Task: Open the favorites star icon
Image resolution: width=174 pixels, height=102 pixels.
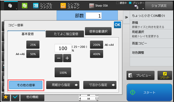Action: [6, 97]
